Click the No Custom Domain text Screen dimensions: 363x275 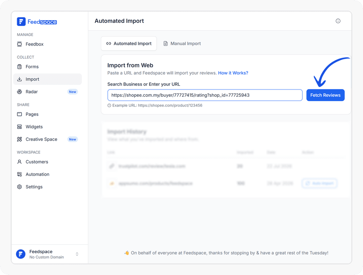[x=46, y=257]
